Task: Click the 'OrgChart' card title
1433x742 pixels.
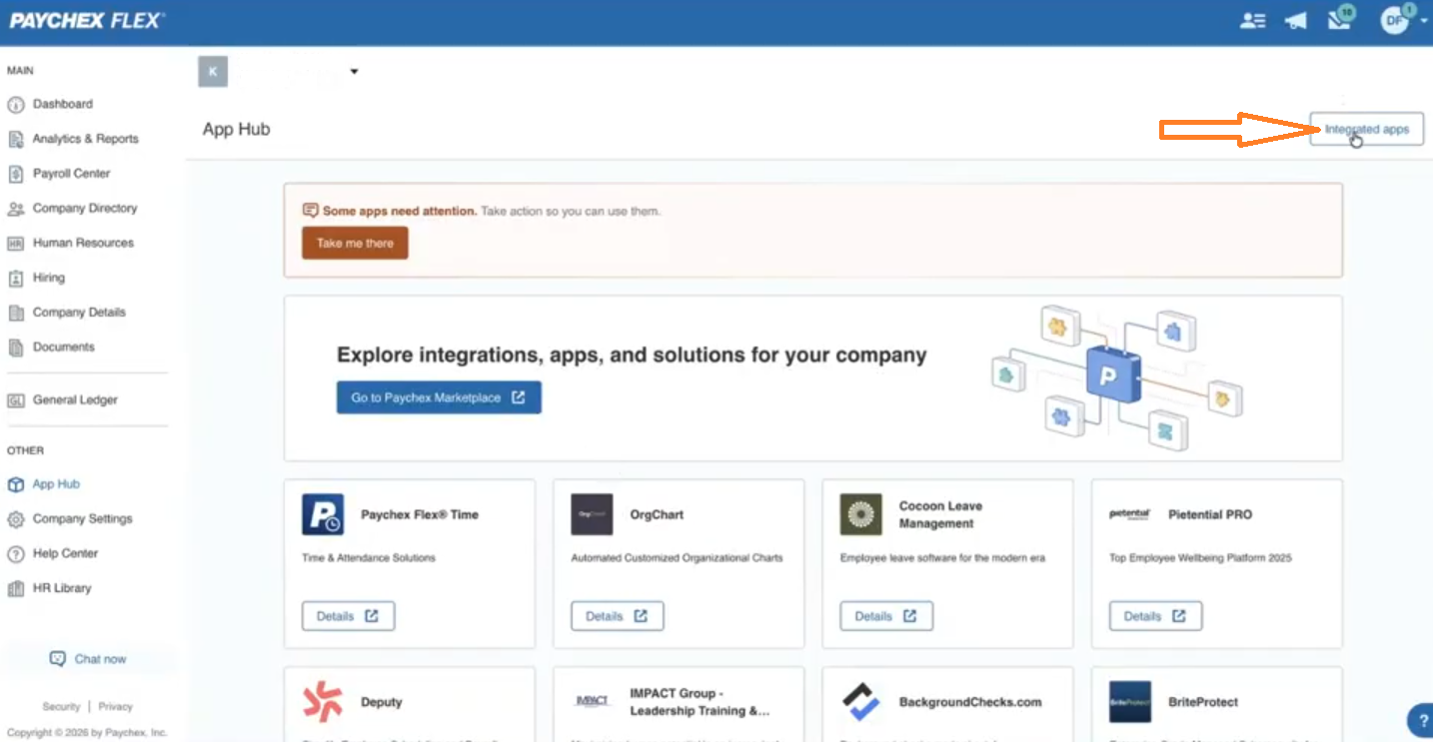Action: click(x=657, y=515)
